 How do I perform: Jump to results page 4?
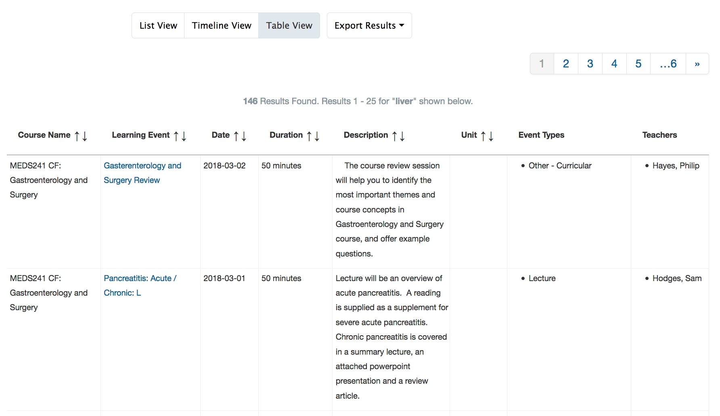(x=614, y=64)
